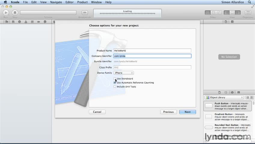Open the Organizer window button
Viewport: 255px width, 144px height.
(x=248, y=13)
